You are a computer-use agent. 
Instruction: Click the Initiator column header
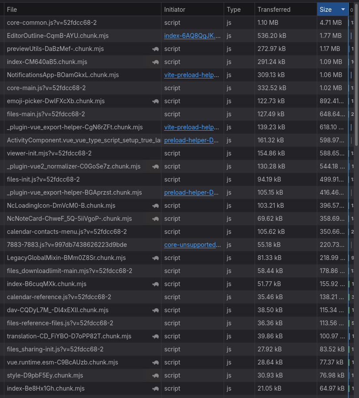click(191, 10)
